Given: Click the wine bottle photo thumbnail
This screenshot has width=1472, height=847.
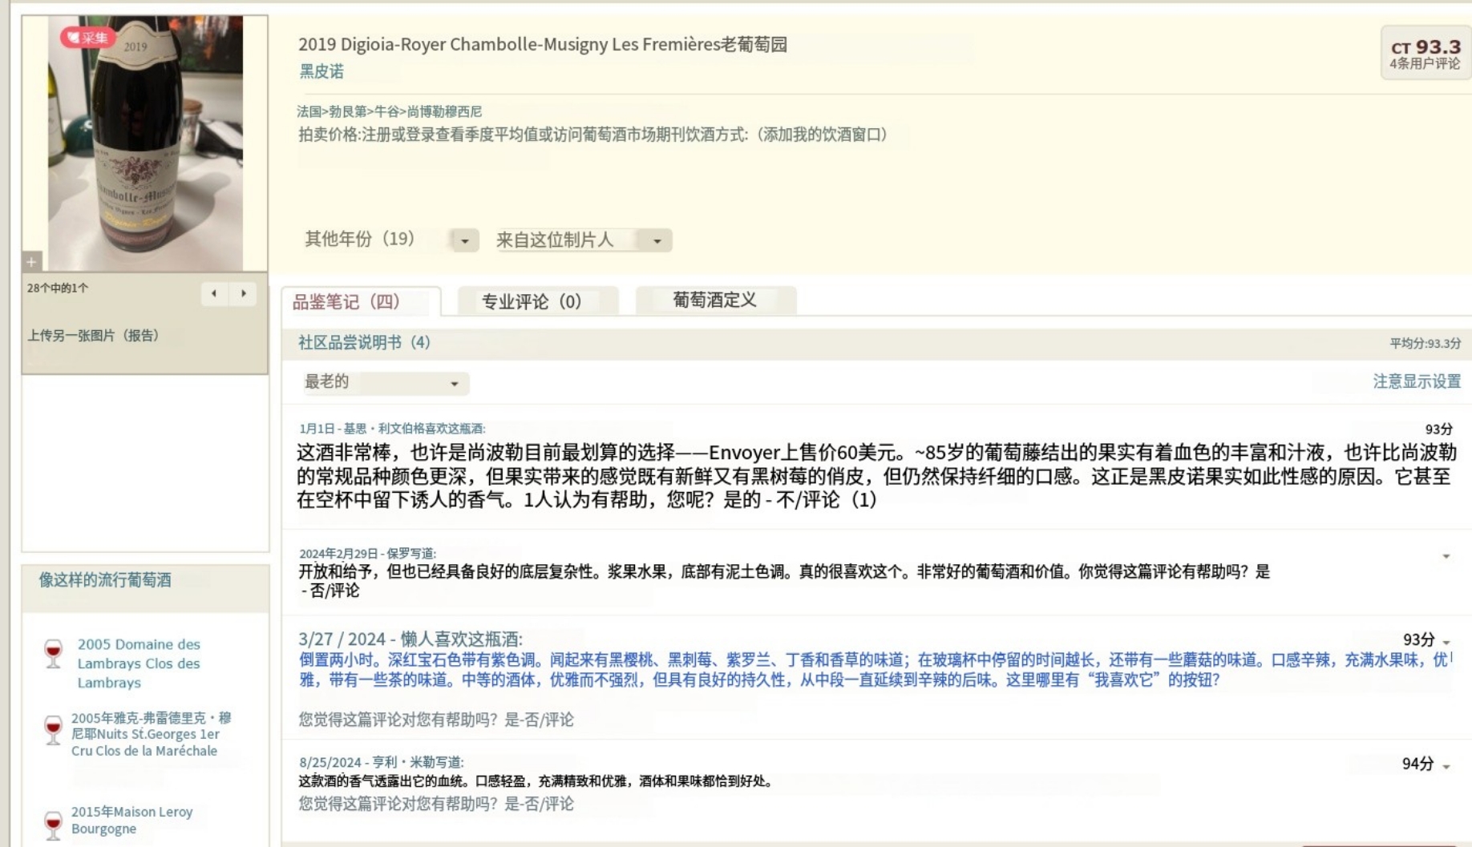Looking at the screenshot, I should [x=145, y=144].
